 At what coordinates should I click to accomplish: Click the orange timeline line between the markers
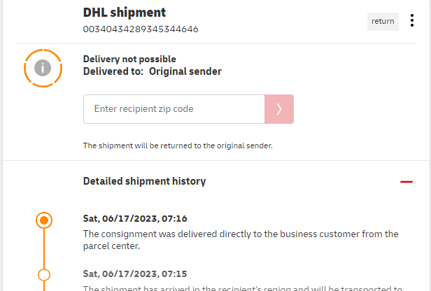[x=44, y=248]
